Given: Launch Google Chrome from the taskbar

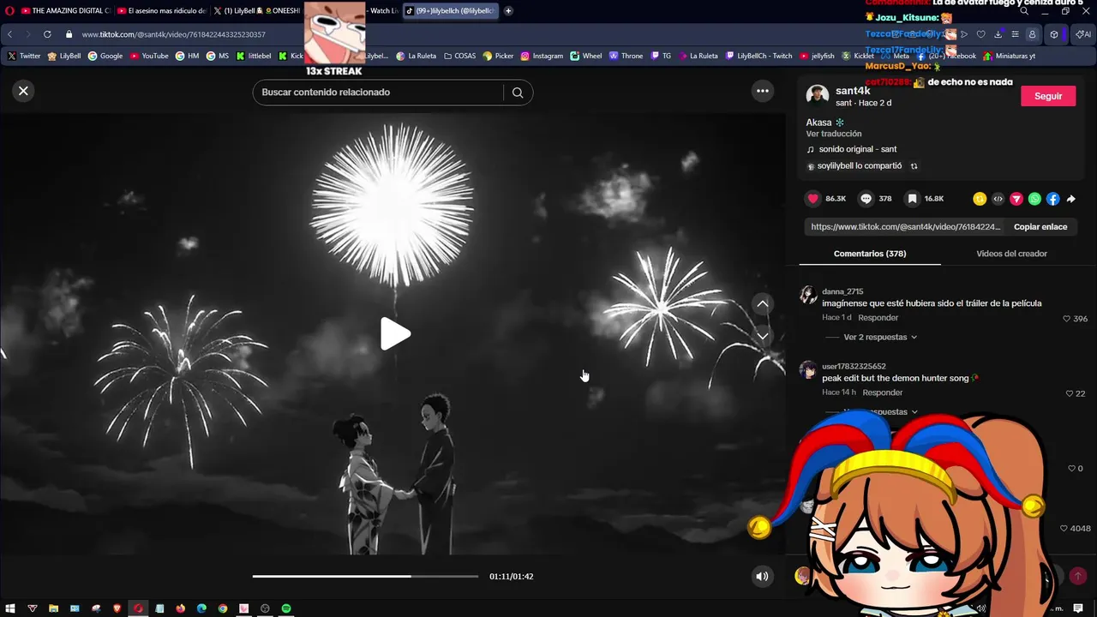Looking at the screenshot, I should coord(223,608).
